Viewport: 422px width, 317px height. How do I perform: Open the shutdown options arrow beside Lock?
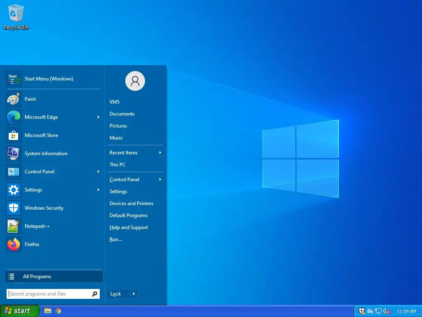tap(134, 294)
